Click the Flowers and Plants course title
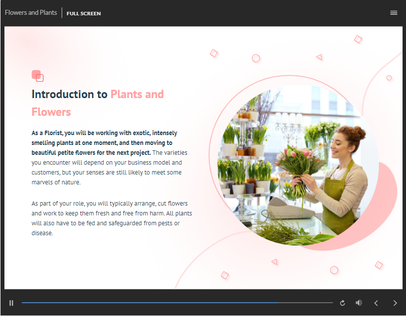This screenshot has height=316, width=406. click(31, 13)
